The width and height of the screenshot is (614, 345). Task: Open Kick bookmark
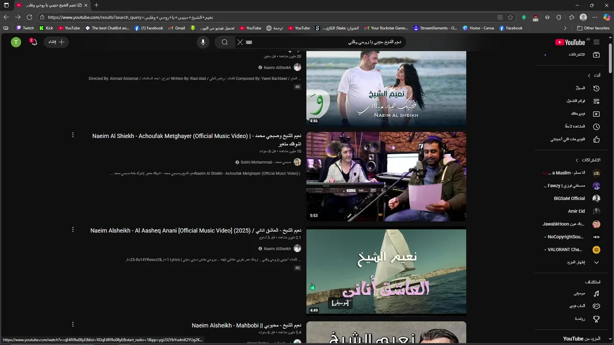(x=47, y=28)
